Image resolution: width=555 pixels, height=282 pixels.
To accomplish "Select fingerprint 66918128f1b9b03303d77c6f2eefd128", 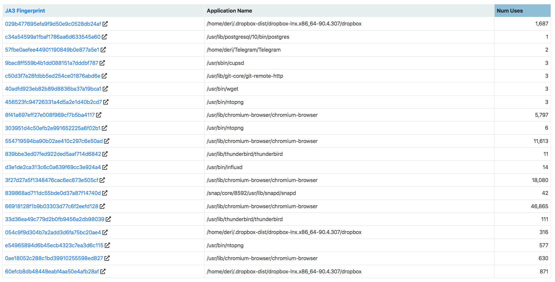I will coord(52,206).
